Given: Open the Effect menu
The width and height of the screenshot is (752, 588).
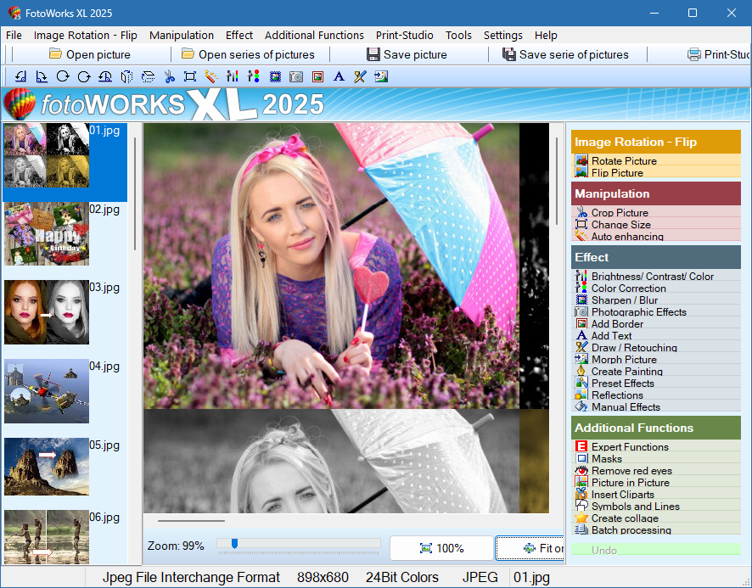Looking at the screenshot, I should (x=239, y=35).
